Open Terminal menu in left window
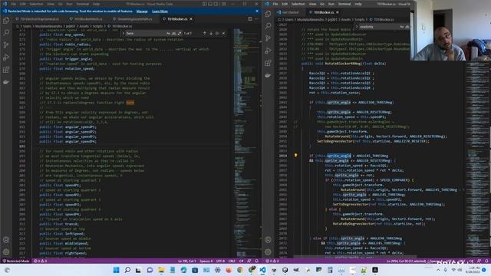Viewport: 491px width, 276px height. click(x=83, y=4)
